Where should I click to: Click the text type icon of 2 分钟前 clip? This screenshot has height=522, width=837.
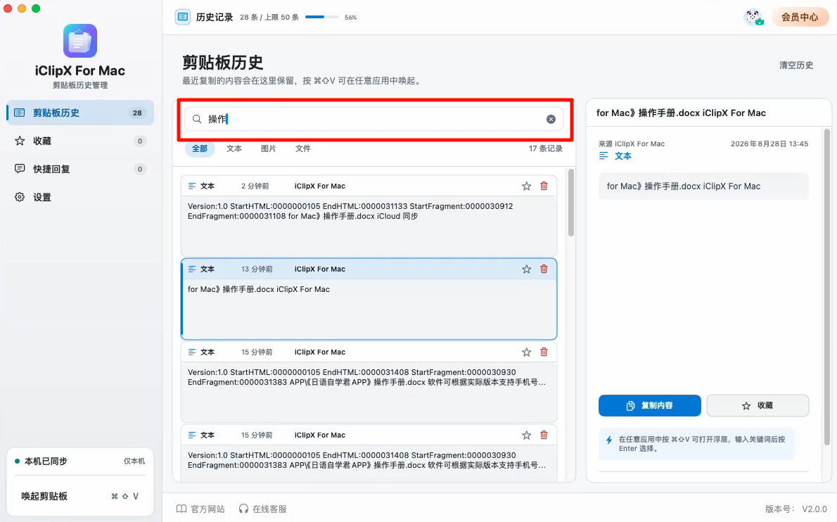[192, 186]
